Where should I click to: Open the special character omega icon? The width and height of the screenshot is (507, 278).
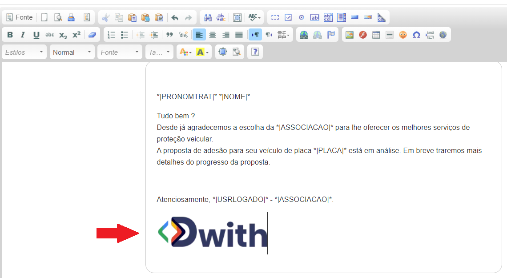point(416,35)
